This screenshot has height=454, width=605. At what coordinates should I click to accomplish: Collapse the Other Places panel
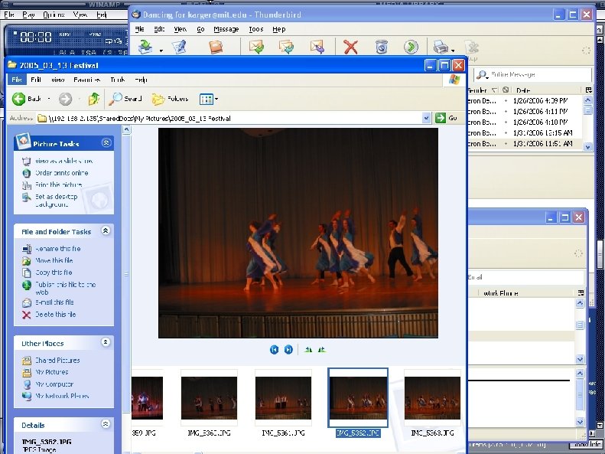[106, 343]
